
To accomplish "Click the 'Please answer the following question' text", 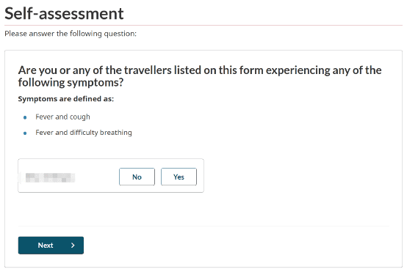I will tap(71, 34).
